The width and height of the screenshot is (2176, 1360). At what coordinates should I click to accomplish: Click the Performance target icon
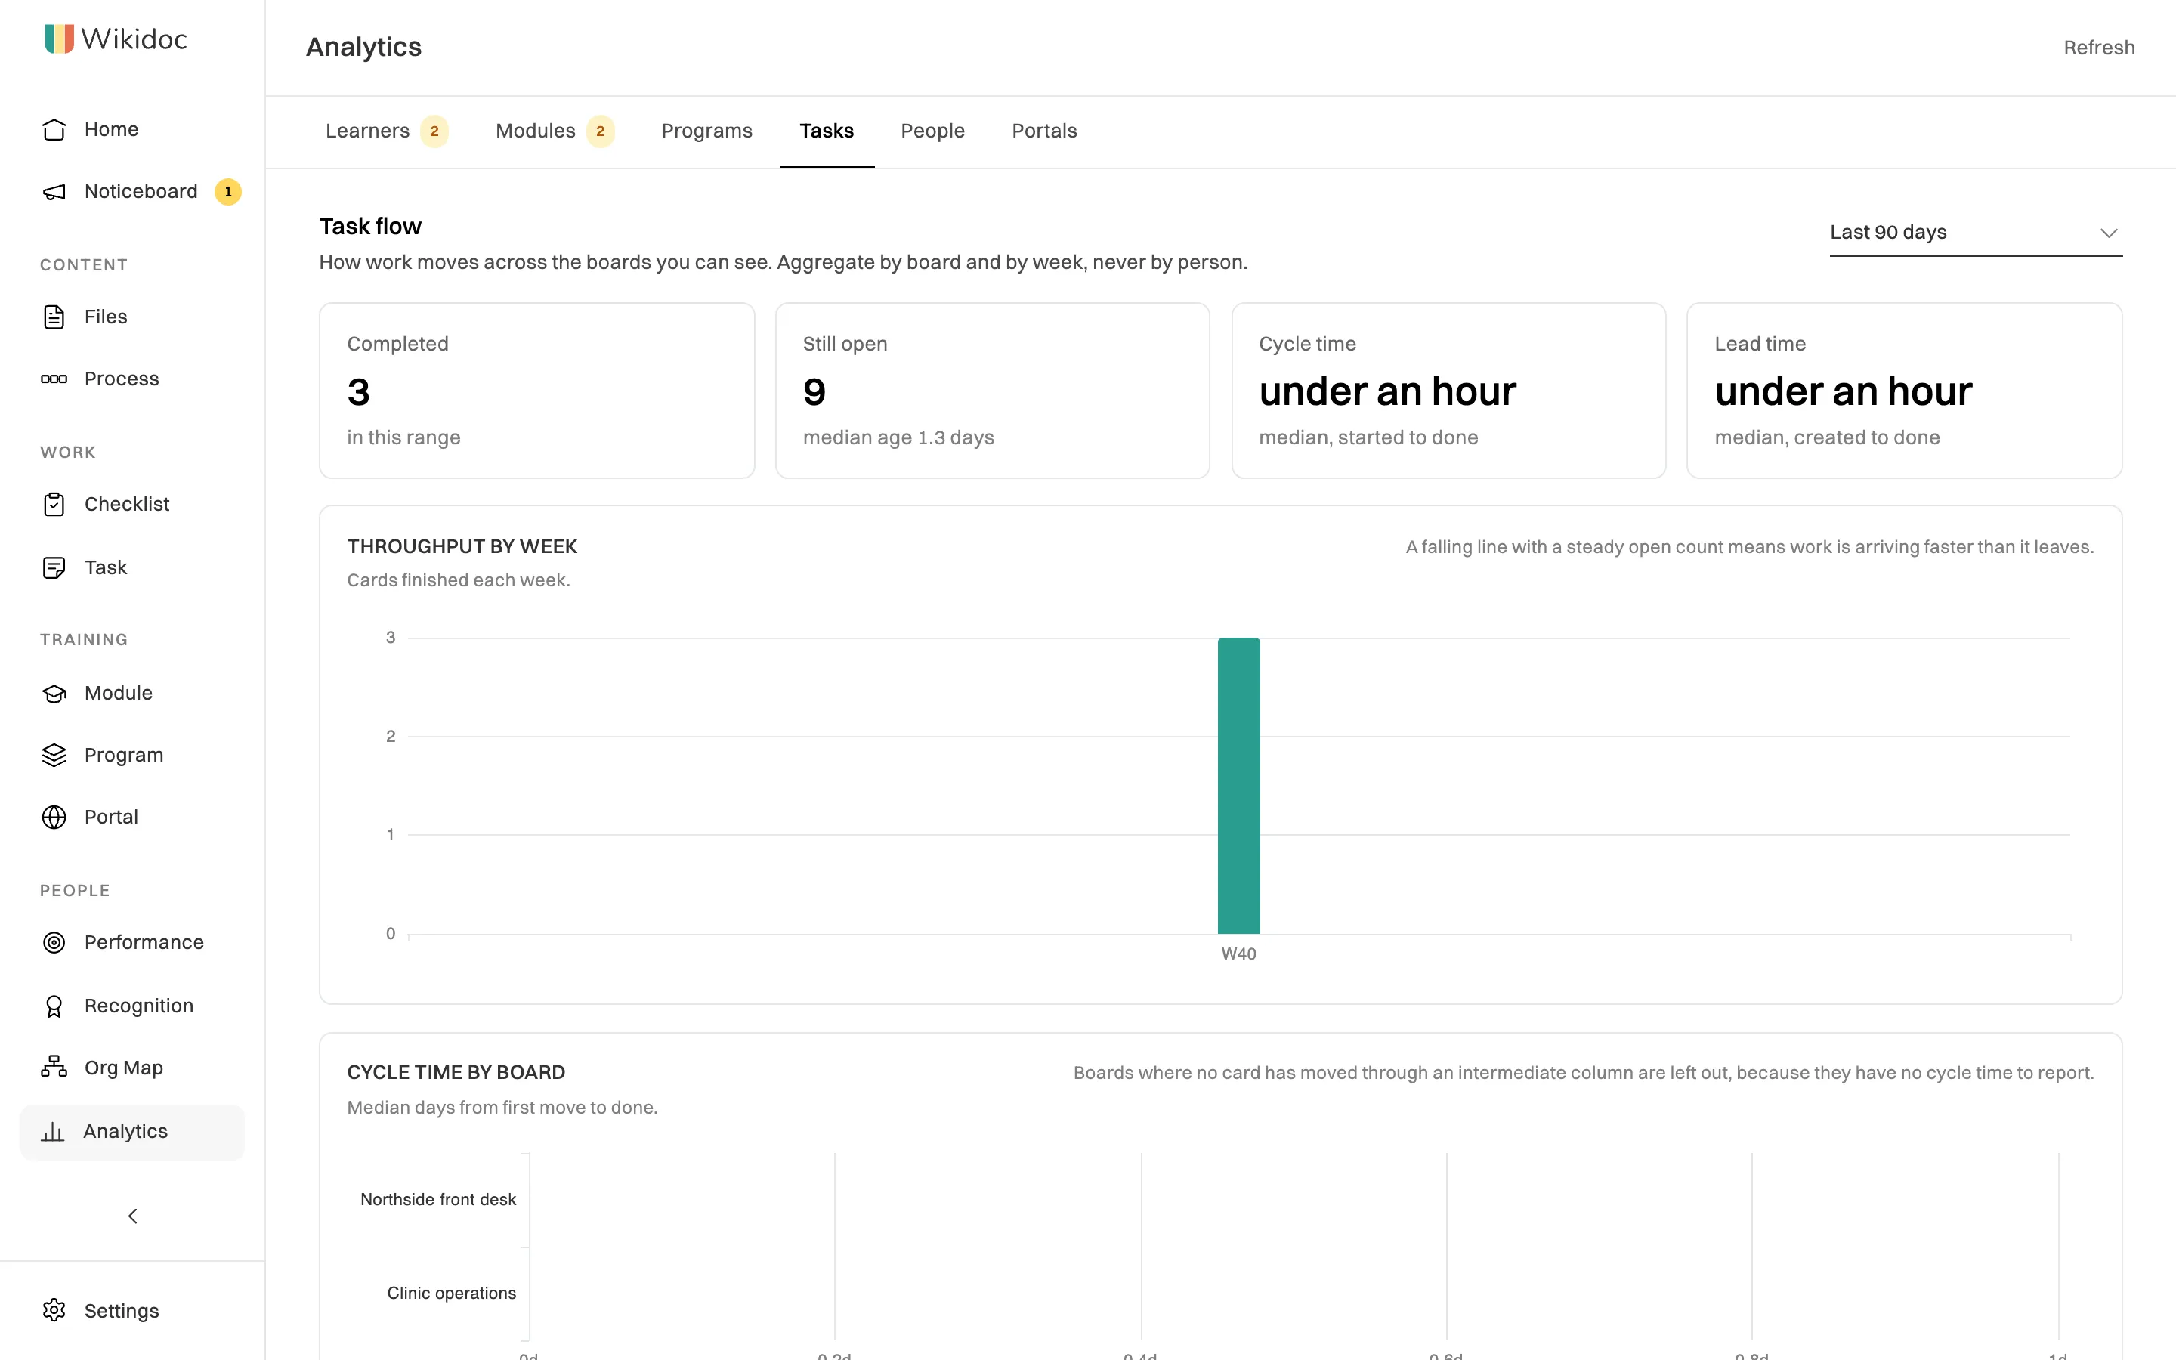[54, 943]
